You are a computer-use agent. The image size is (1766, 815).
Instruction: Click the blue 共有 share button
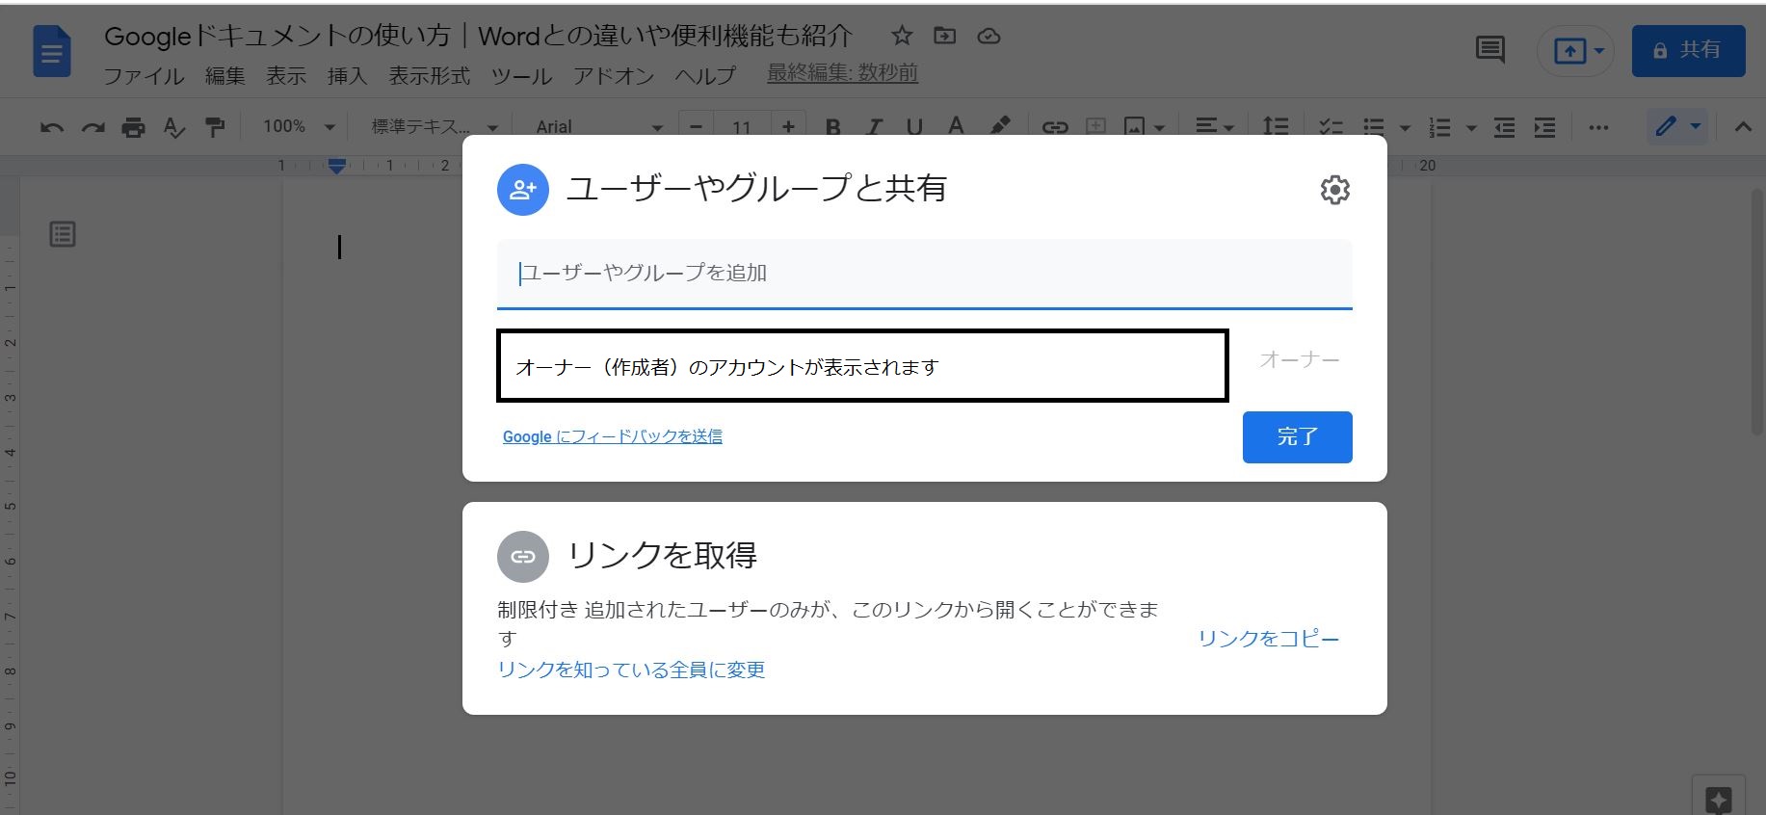click(1688, 50)
